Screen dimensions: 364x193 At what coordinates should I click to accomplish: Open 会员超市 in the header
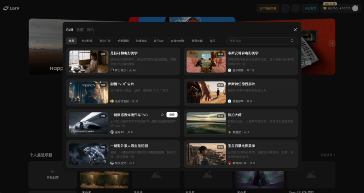tap(310, 8)
